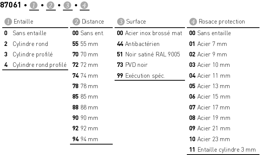Select the 72 mm distance
261x155 pixels.
89,65
